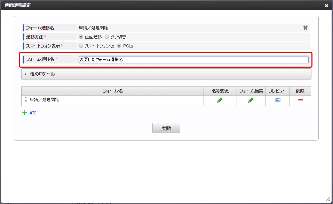The image size is (333, 204).
Task: Select the 画面遷移 radio button
Action: [81, 37]
